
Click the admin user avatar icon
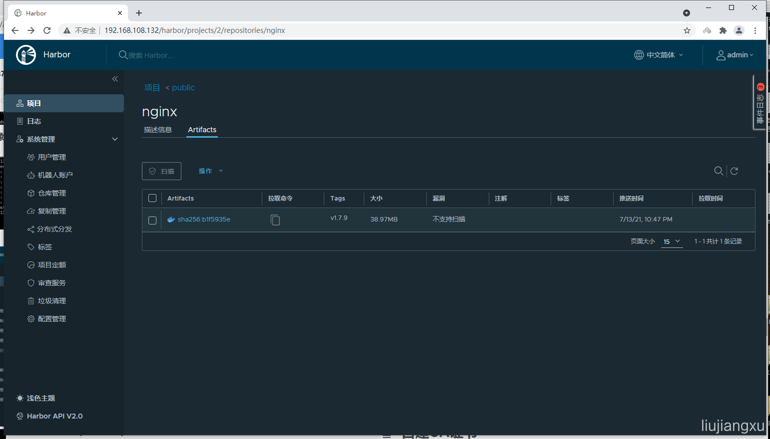click(721, 55)
